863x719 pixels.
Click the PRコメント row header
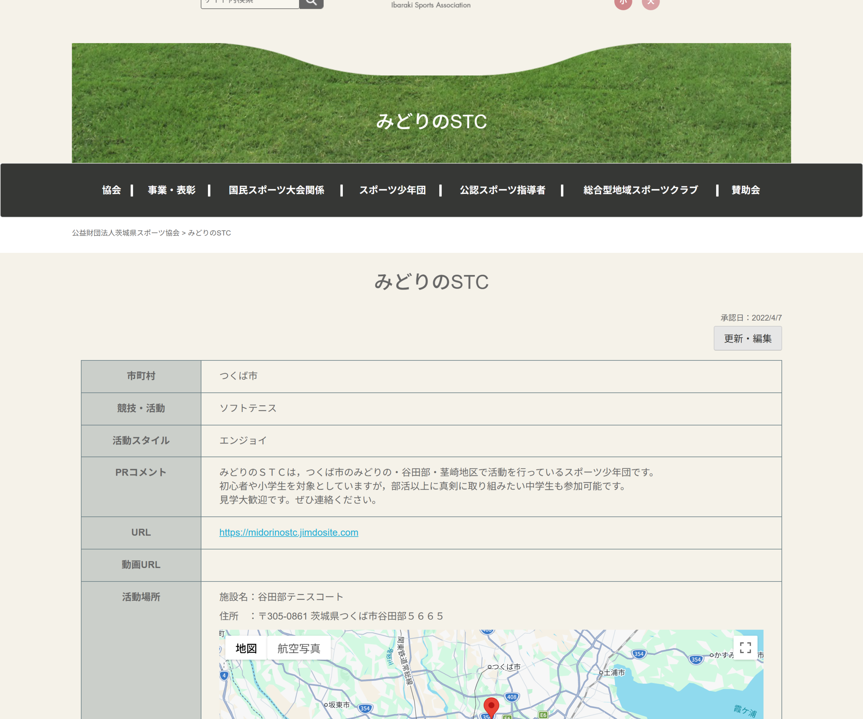coord(141,487)
